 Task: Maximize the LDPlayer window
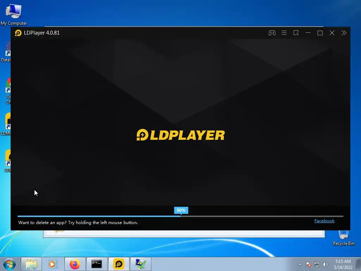coord(320,33)
